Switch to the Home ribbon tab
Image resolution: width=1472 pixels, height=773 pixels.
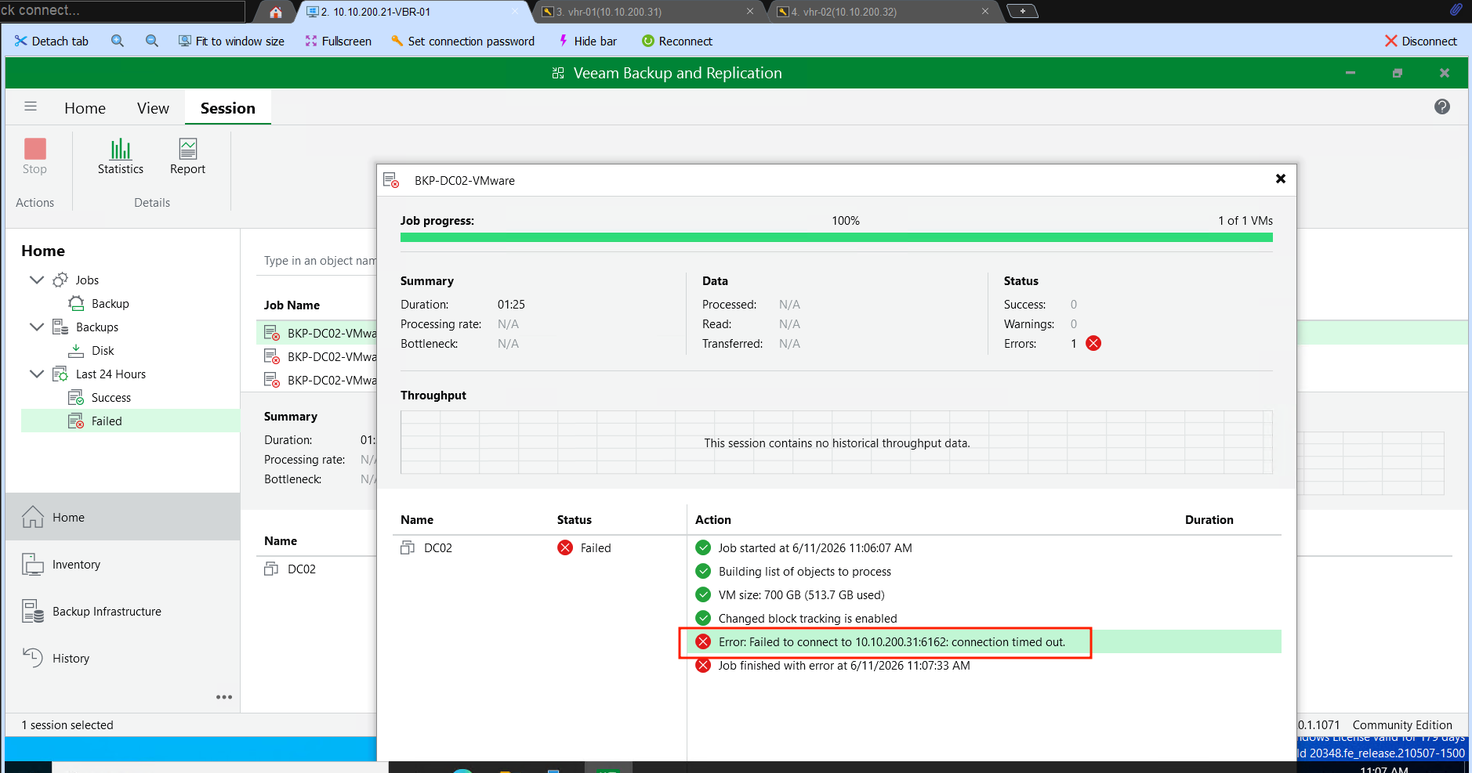[x=85, y=108]
